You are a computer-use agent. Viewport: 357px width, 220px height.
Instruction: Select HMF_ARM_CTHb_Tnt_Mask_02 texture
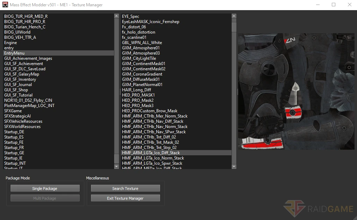click(176, 142)
